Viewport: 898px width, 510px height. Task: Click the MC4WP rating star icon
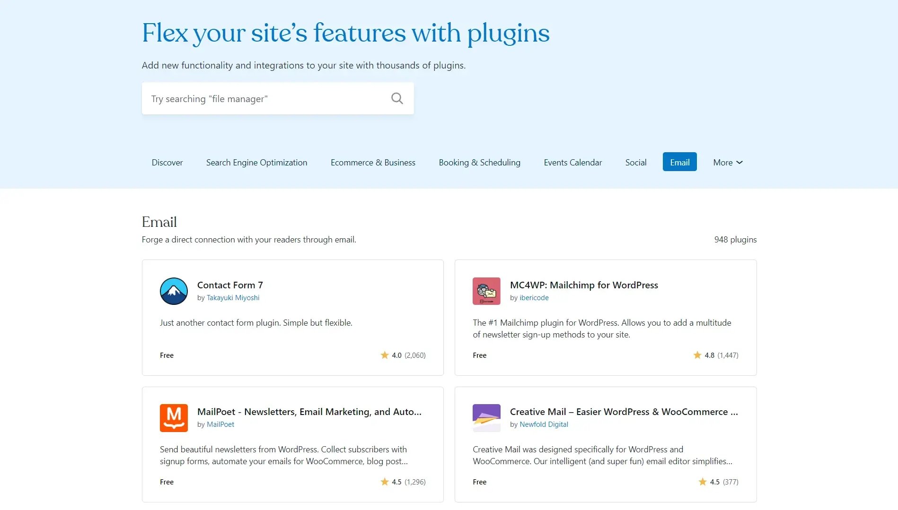697,355
